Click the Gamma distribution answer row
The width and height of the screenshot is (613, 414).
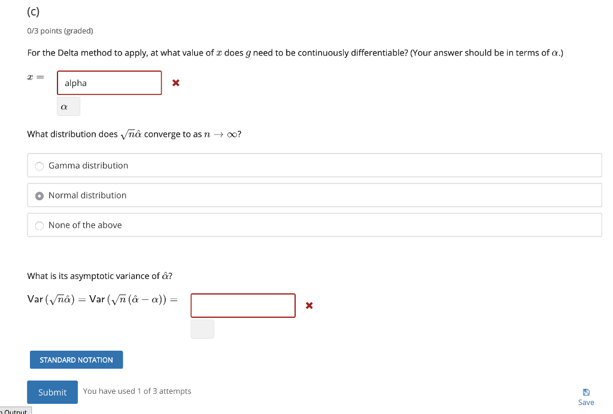tap(239, 165)
